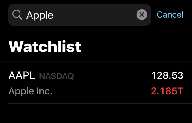
Task: Open the AAPL ticker symbol
Action: 22,76
